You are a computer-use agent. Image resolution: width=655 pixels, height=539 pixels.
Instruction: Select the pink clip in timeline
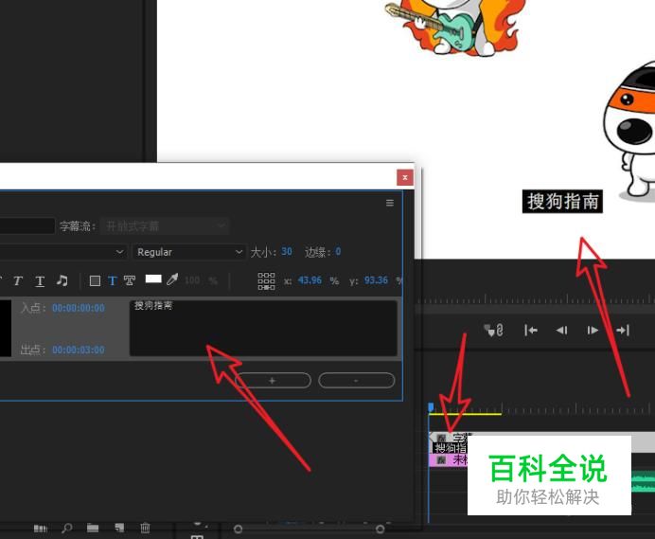click(x=449, y=460)
